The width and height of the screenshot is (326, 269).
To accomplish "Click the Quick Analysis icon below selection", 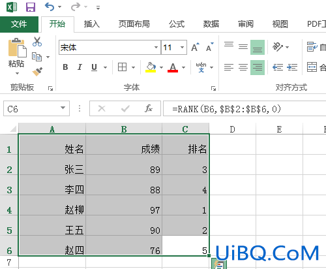I will click(219, 264).
